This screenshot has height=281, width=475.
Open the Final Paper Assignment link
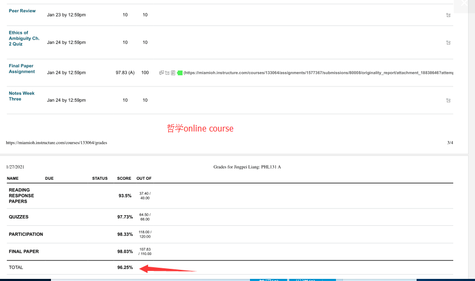(x=22, y=69)
